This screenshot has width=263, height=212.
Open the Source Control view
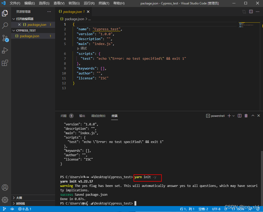pyautogui.click(x=5, y=38)
